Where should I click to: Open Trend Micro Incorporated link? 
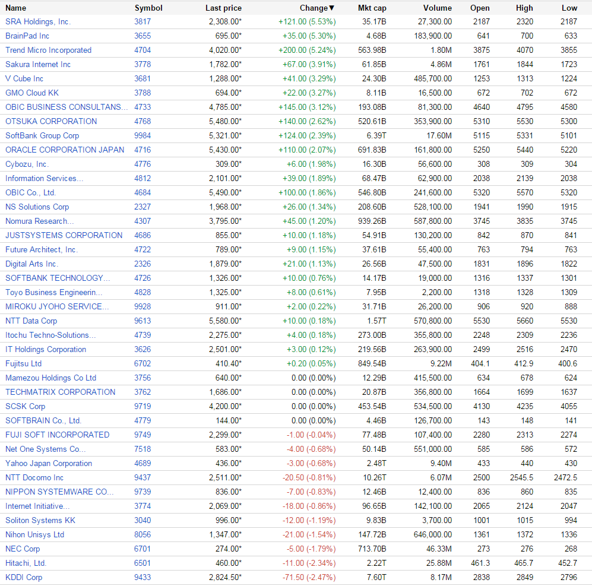pyautogui.click(x=48, y=50)
